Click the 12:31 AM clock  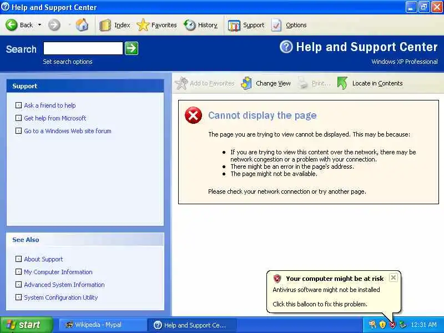tap(423, 325)
